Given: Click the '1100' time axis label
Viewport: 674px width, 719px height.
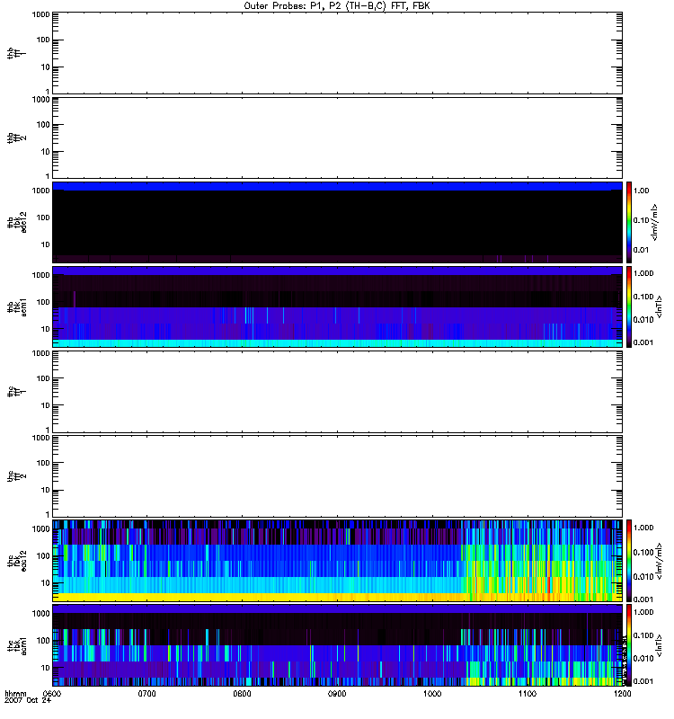Looking at the screenshot, I should [528, 694].
